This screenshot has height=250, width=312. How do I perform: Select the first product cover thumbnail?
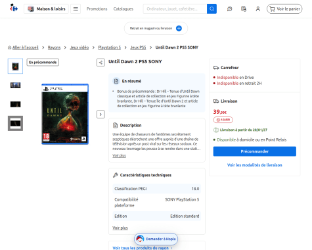click(15, 66)
